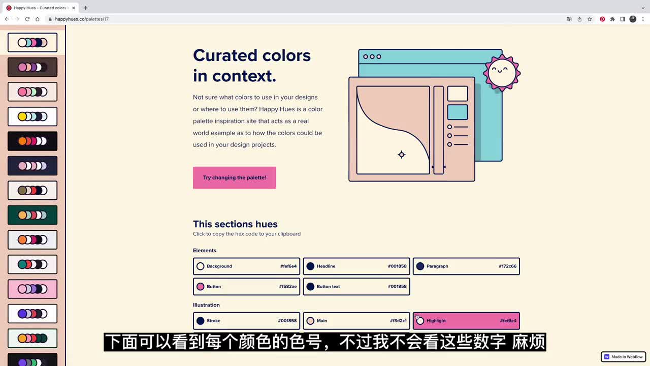Click the Google Translate icon in toolbar
Image resolution: width=650 pixels, height=366 pixels.
click(x=569, y=19)
